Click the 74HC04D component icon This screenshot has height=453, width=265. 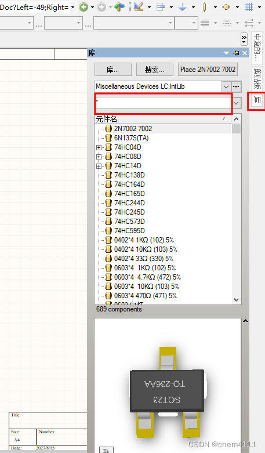point(108,147)
